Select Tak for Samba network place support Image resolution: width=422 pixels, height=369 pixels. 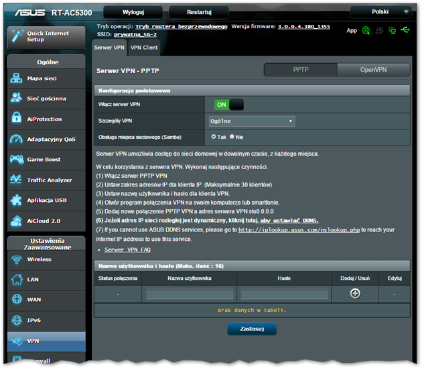click(214, 137)
